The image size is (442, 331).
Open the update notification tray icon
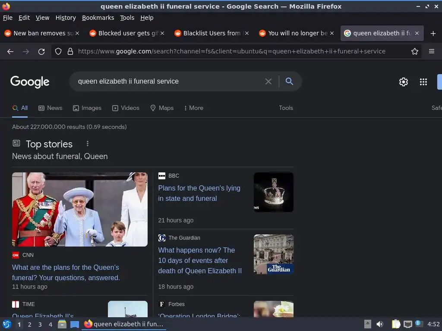[419, 324]
